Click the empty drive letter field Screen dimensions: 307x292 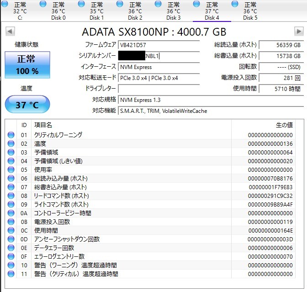[159, 88]
